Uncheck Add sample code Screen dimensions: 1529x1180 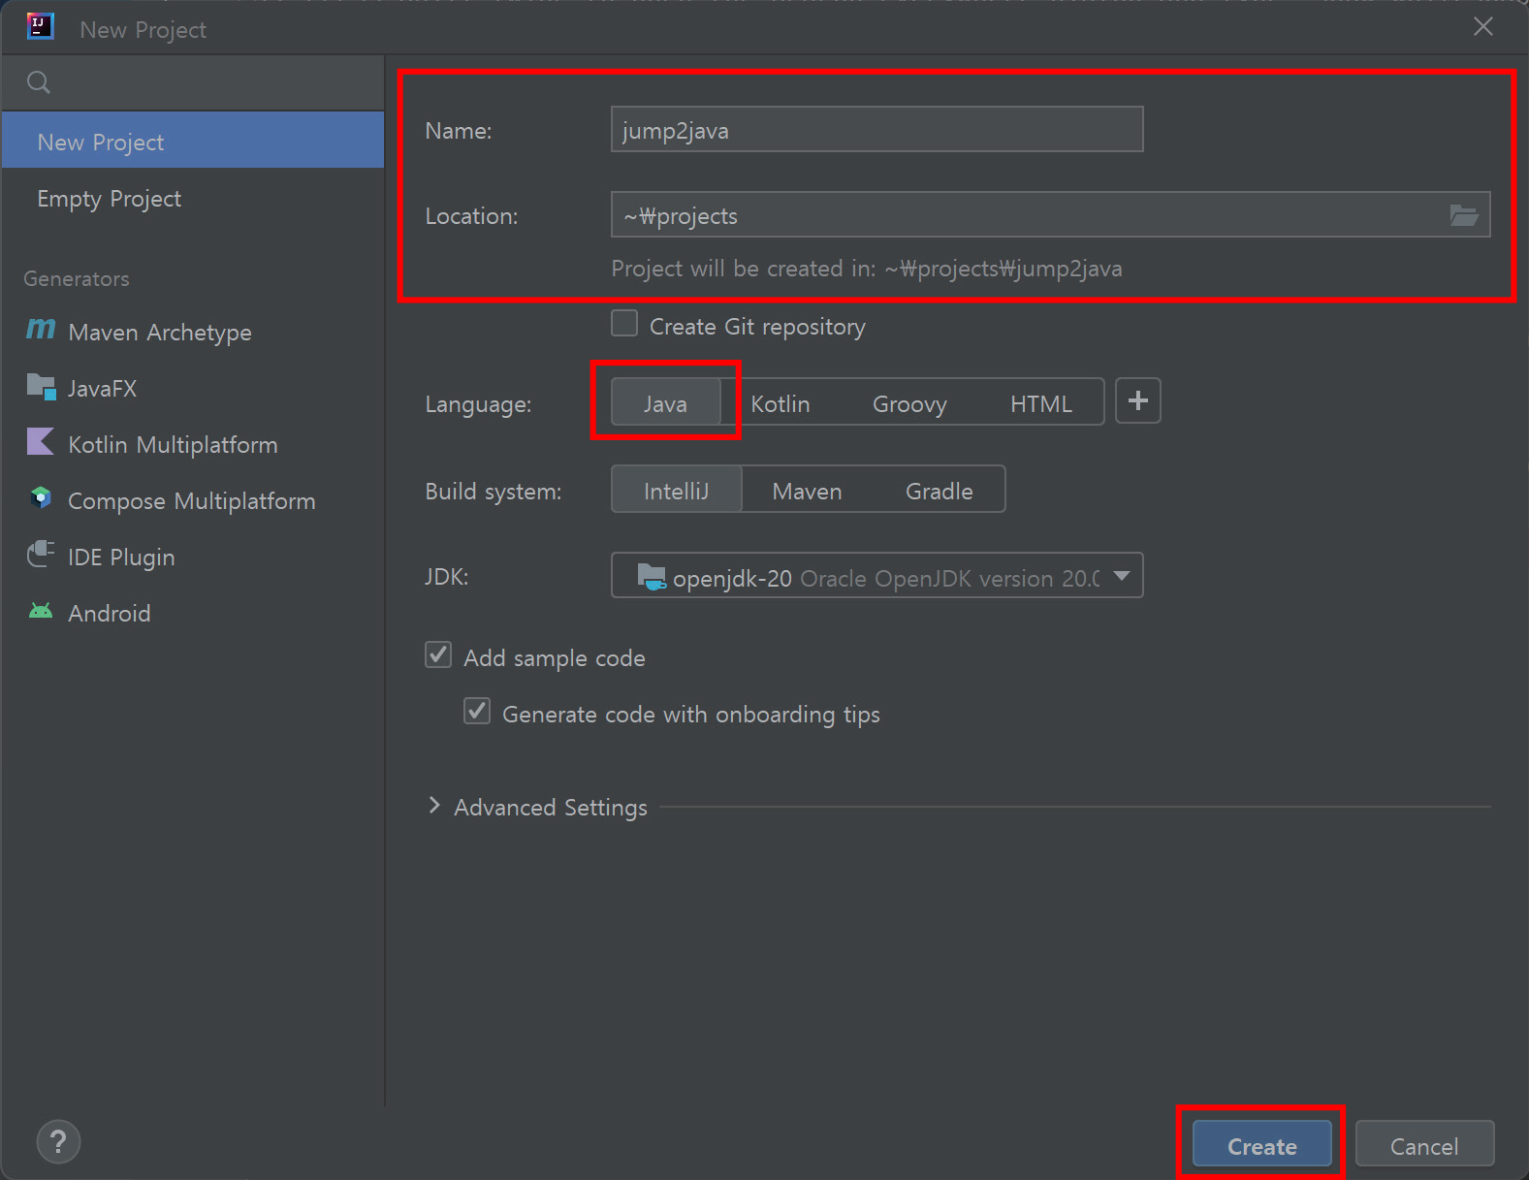438,654
